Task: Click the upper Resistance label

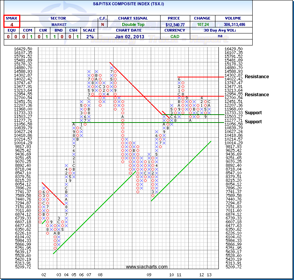Action: (257, 77)
